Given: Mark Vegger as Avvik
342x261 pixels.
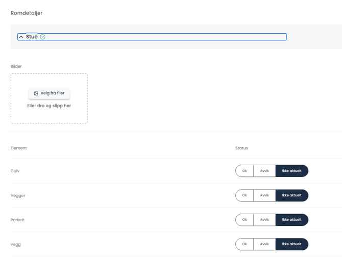Looking at the screenshot, I should coord(264,195).
